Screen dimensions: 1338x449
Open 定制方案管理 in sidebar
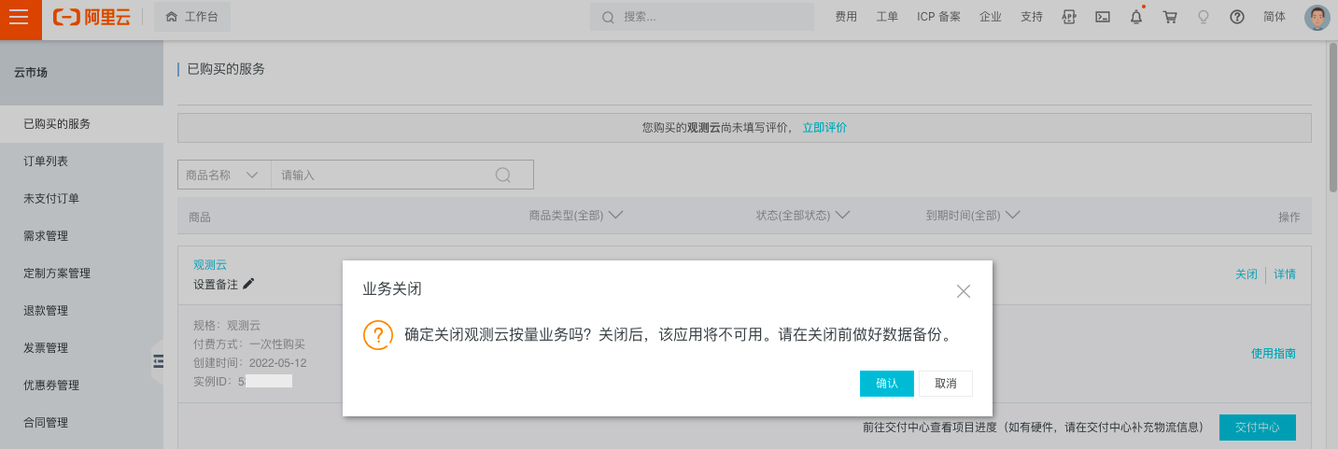pyautogui.click(x=81, y=273)
